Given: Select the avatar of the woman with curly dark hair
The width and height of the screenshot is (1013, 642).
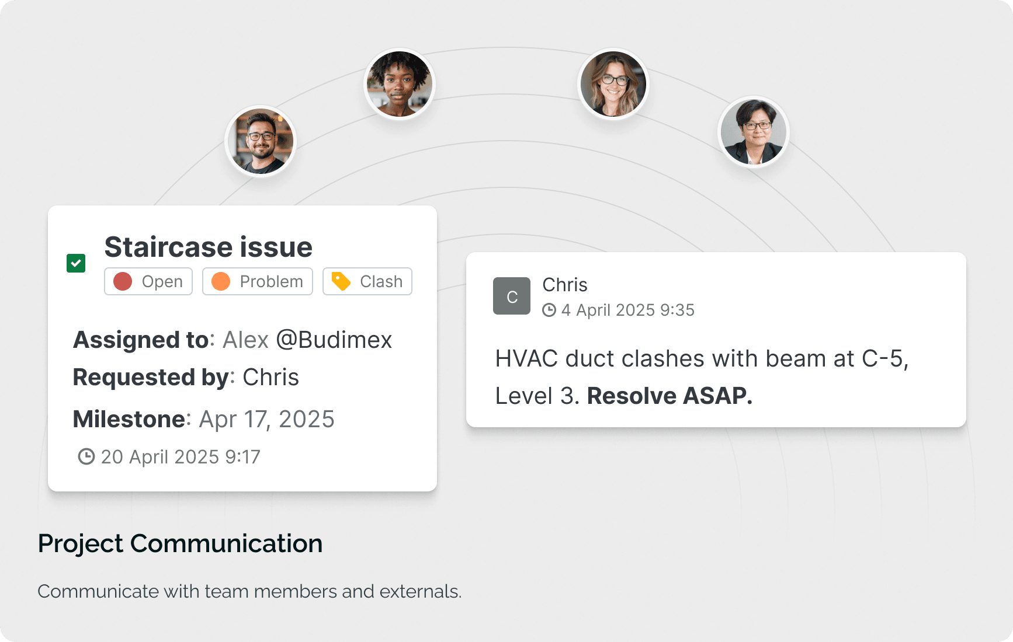Looking at the screenshot, I should click(x=400, y=84).
